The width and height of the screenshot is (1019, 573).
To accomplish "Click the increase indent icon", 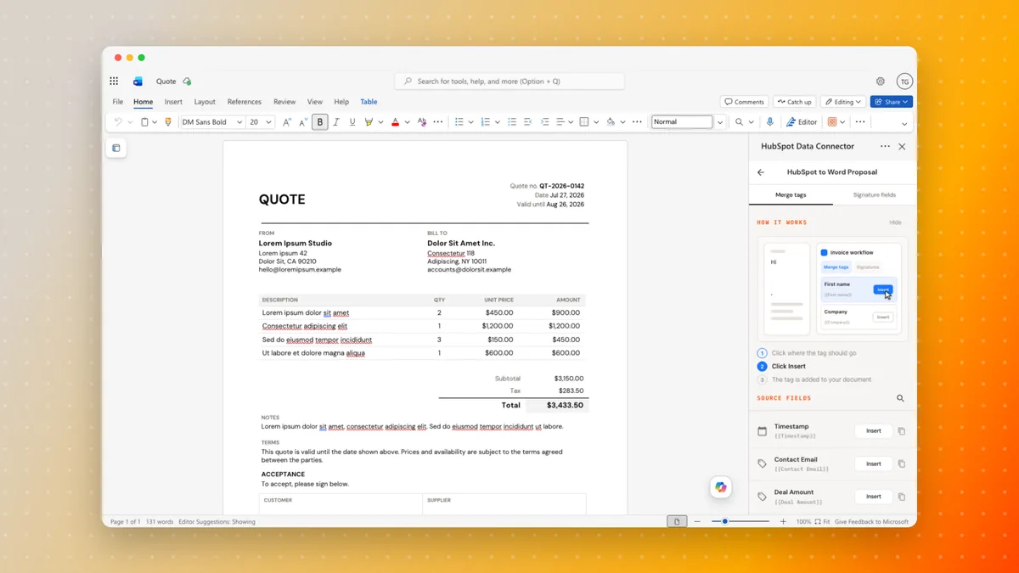I will pyautogui.click(x=544, y=122).
